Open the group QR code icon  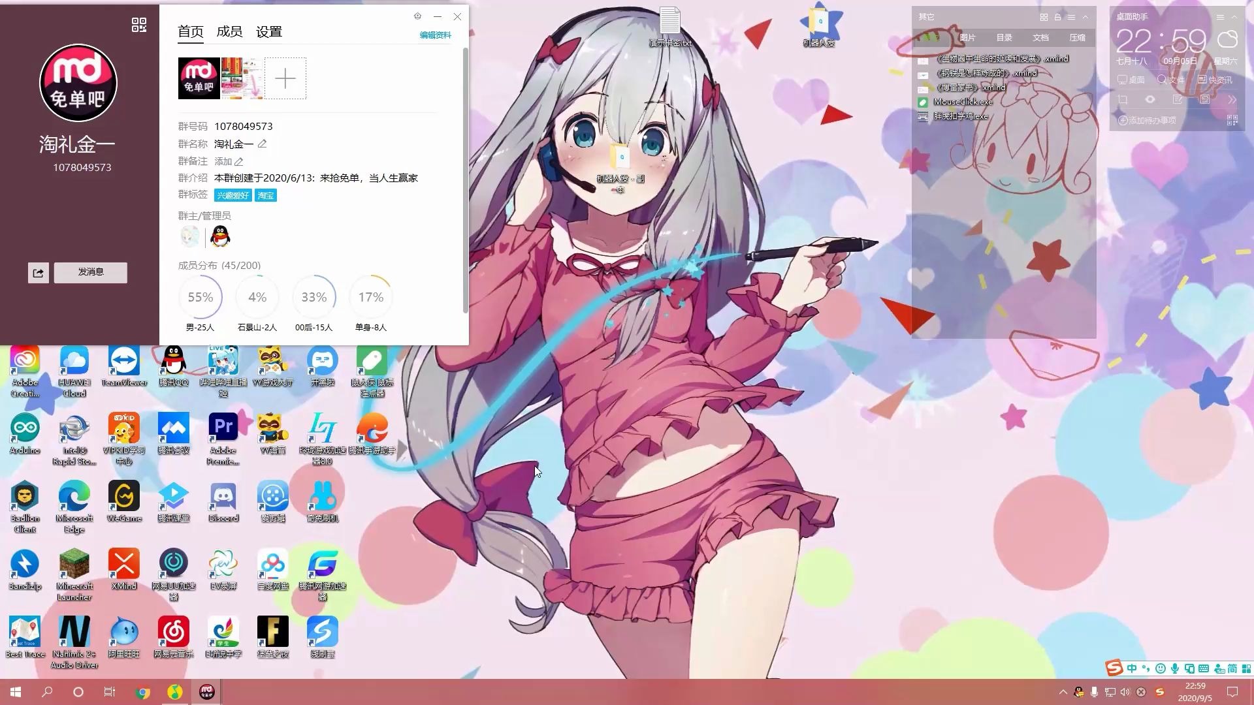click(138, 25)
